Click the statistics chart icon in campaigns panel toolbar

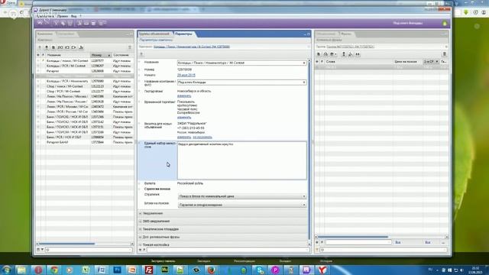pyautogui.click(x=81, y=47)
